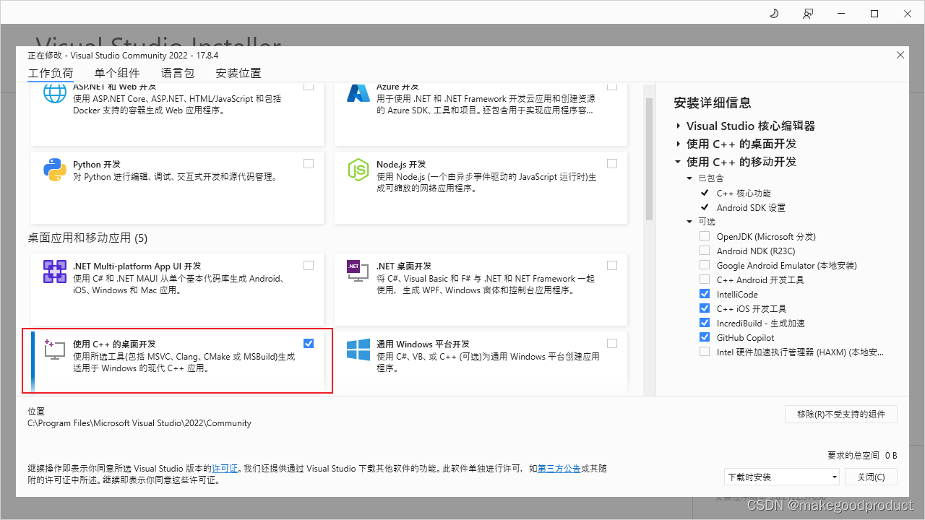Switch to the 语言包 language packs tab
Screen dimensions: 925x520
(178, 73)
